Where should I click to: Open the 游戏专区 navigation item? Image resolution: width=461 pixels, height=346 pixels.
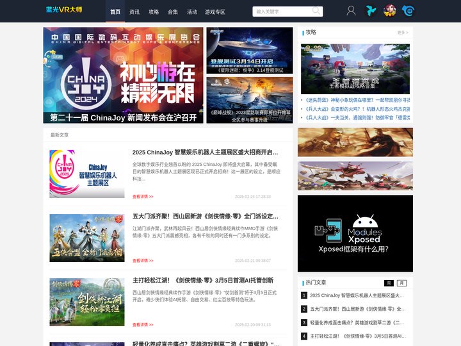pyautogui.click(x=215, y=12)
